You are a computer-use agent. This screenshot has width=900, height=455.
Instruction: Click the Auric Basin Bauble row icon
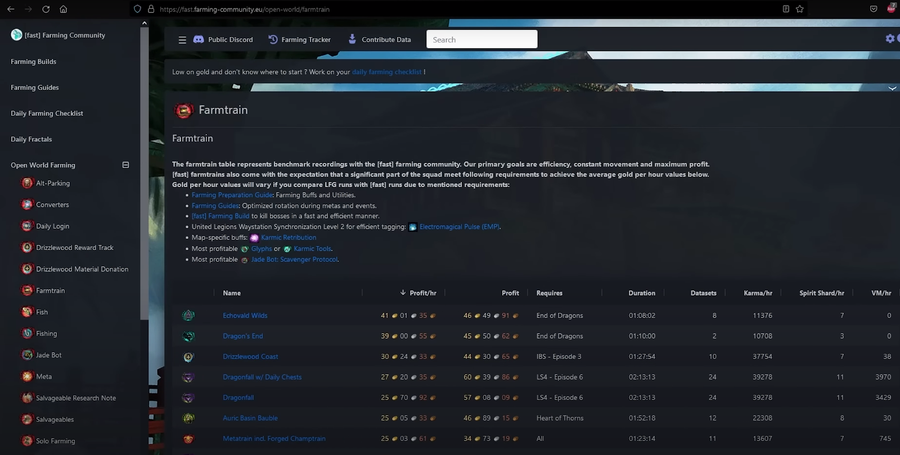(188, 418)
